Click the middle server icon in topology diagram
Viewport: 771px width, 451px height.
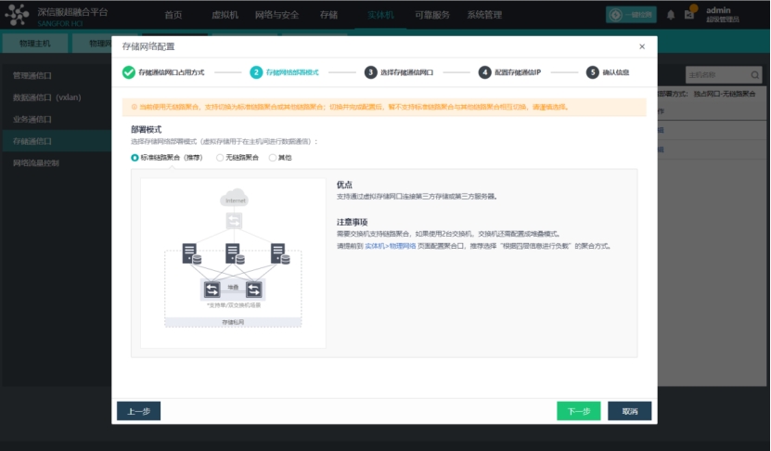pos(235,253)
